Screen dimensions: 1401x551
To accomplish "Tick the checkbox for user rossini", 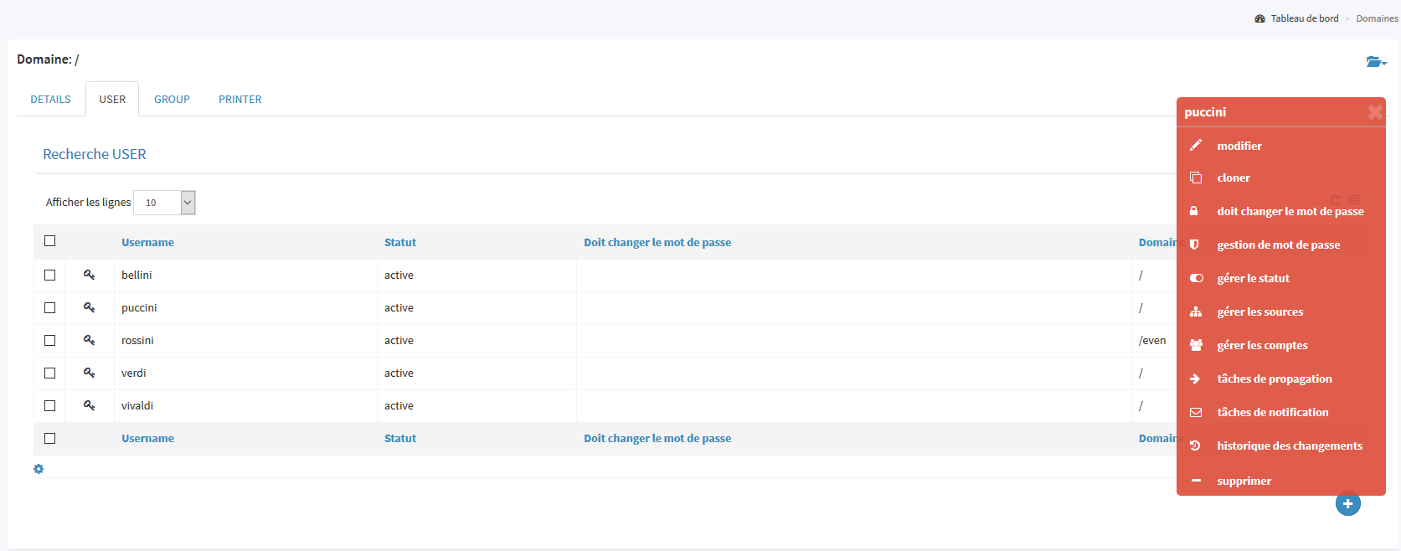I will (50, 341).
